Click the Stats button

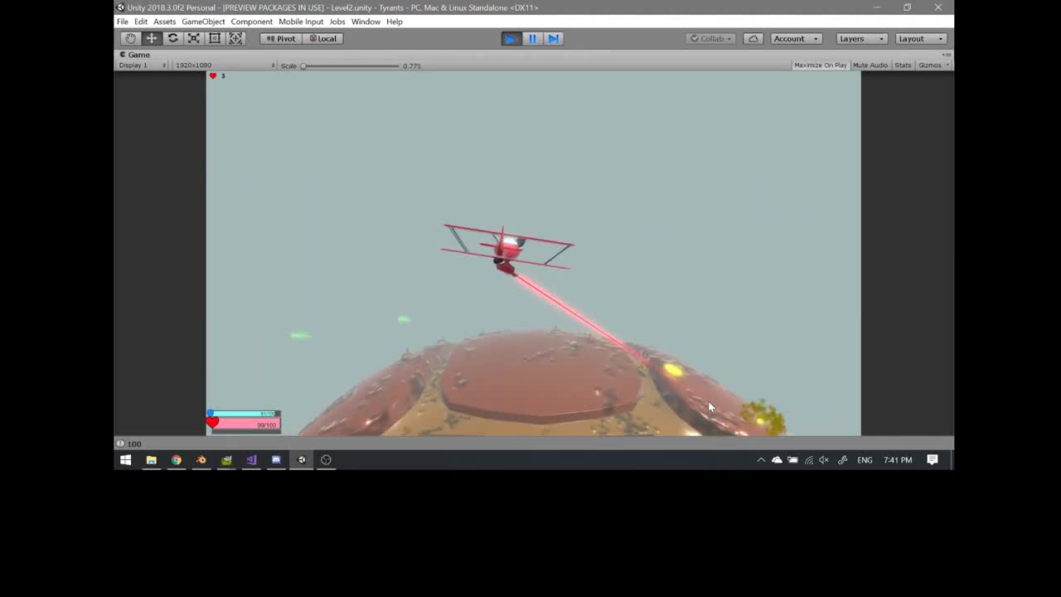coord(903,65)
